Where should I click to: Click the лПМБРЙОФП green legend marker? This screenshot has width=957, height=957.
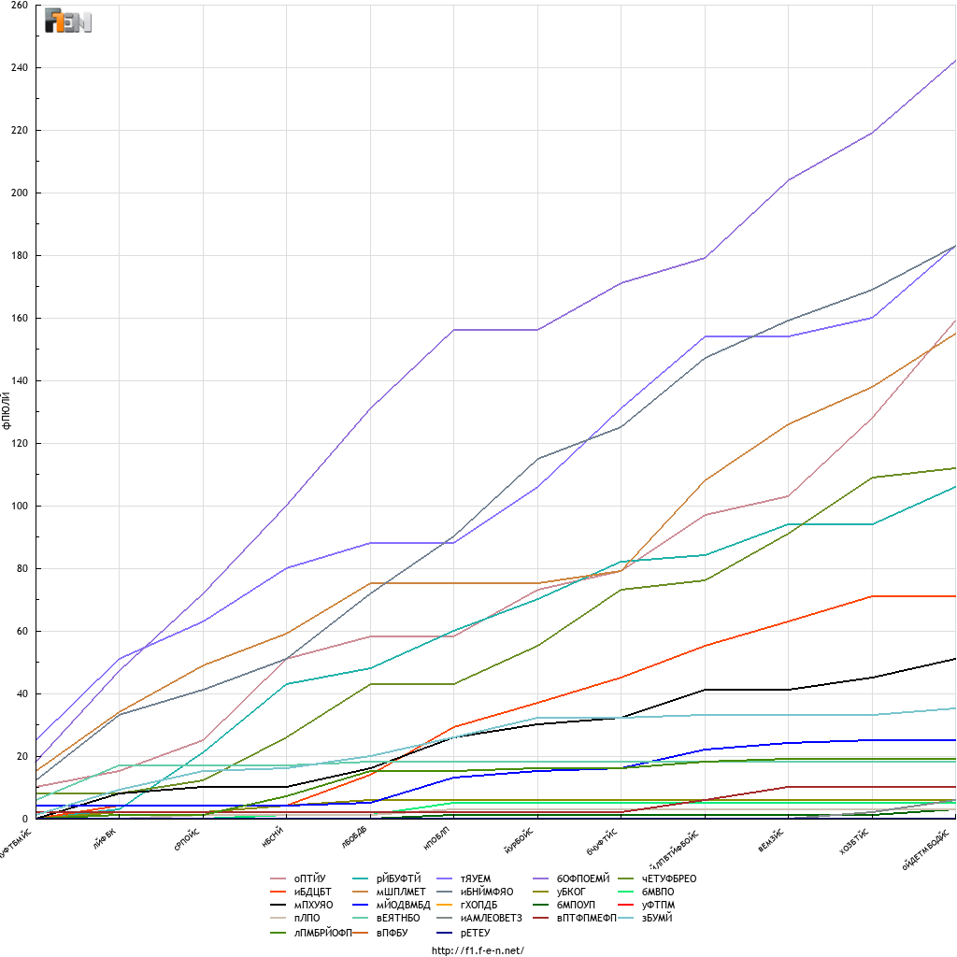pos(279,933)
